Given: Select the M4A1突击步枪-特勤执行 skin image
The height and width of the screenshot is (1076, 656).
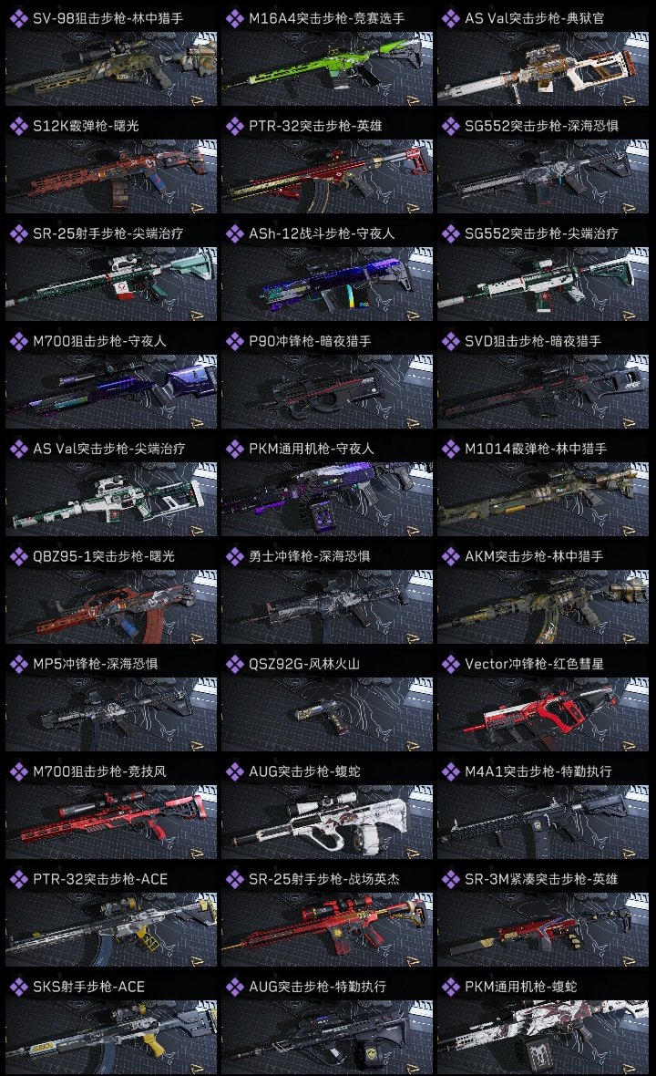Looking at the screenshot, I should point(543,823).
